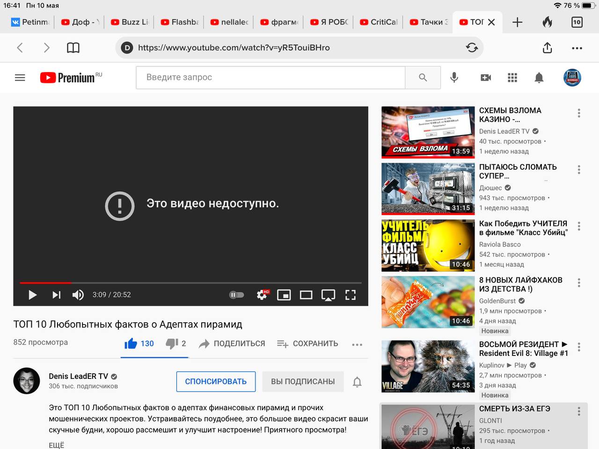Switch to the Доф tab
This screenshot has height=449, width=599.
[80, 22]
